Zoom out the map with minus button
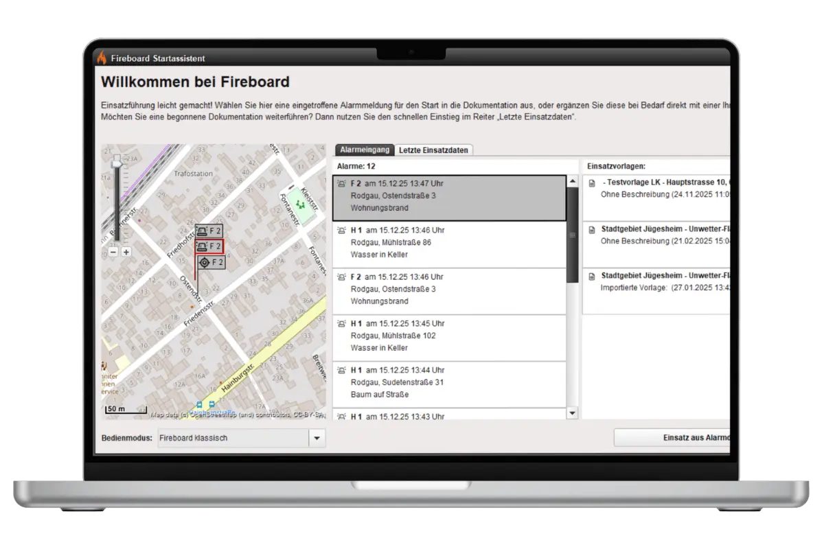 click(113, 252)
